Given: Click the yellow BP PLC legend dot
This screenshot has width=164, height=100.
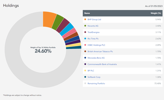Looking at the screenshot, I should (85, 70).
